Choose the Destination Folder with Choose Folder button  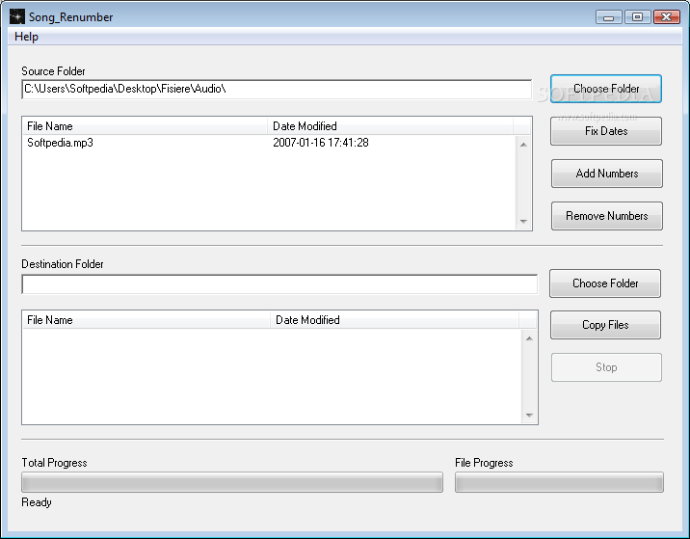click(605, 283)
